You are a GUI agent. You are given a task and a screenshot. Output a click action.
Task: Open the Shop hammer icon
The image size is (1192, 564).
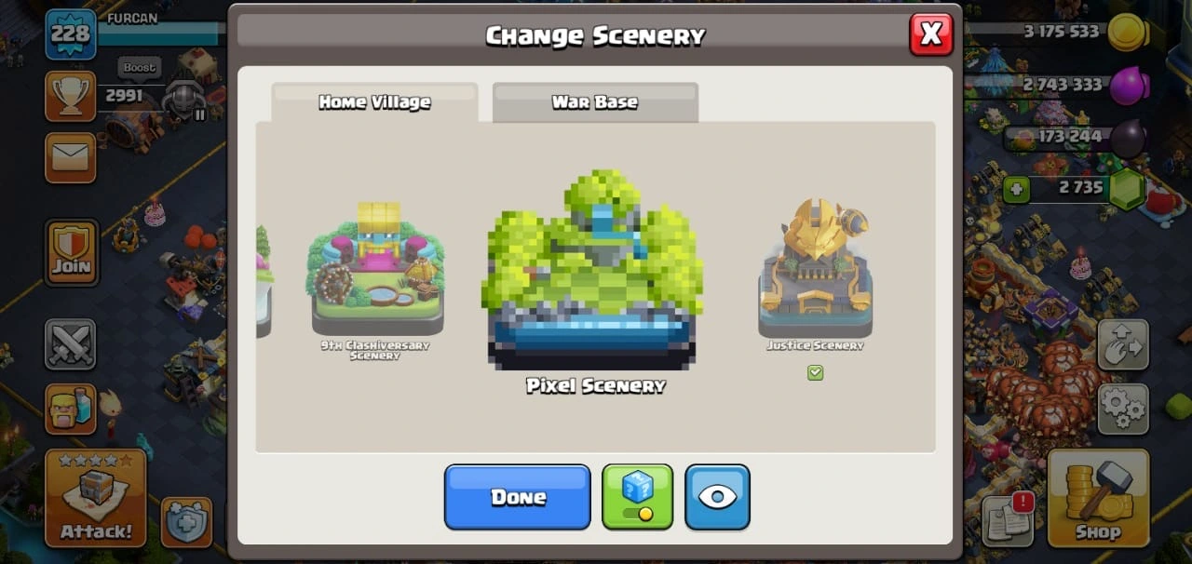[1099, 497]
